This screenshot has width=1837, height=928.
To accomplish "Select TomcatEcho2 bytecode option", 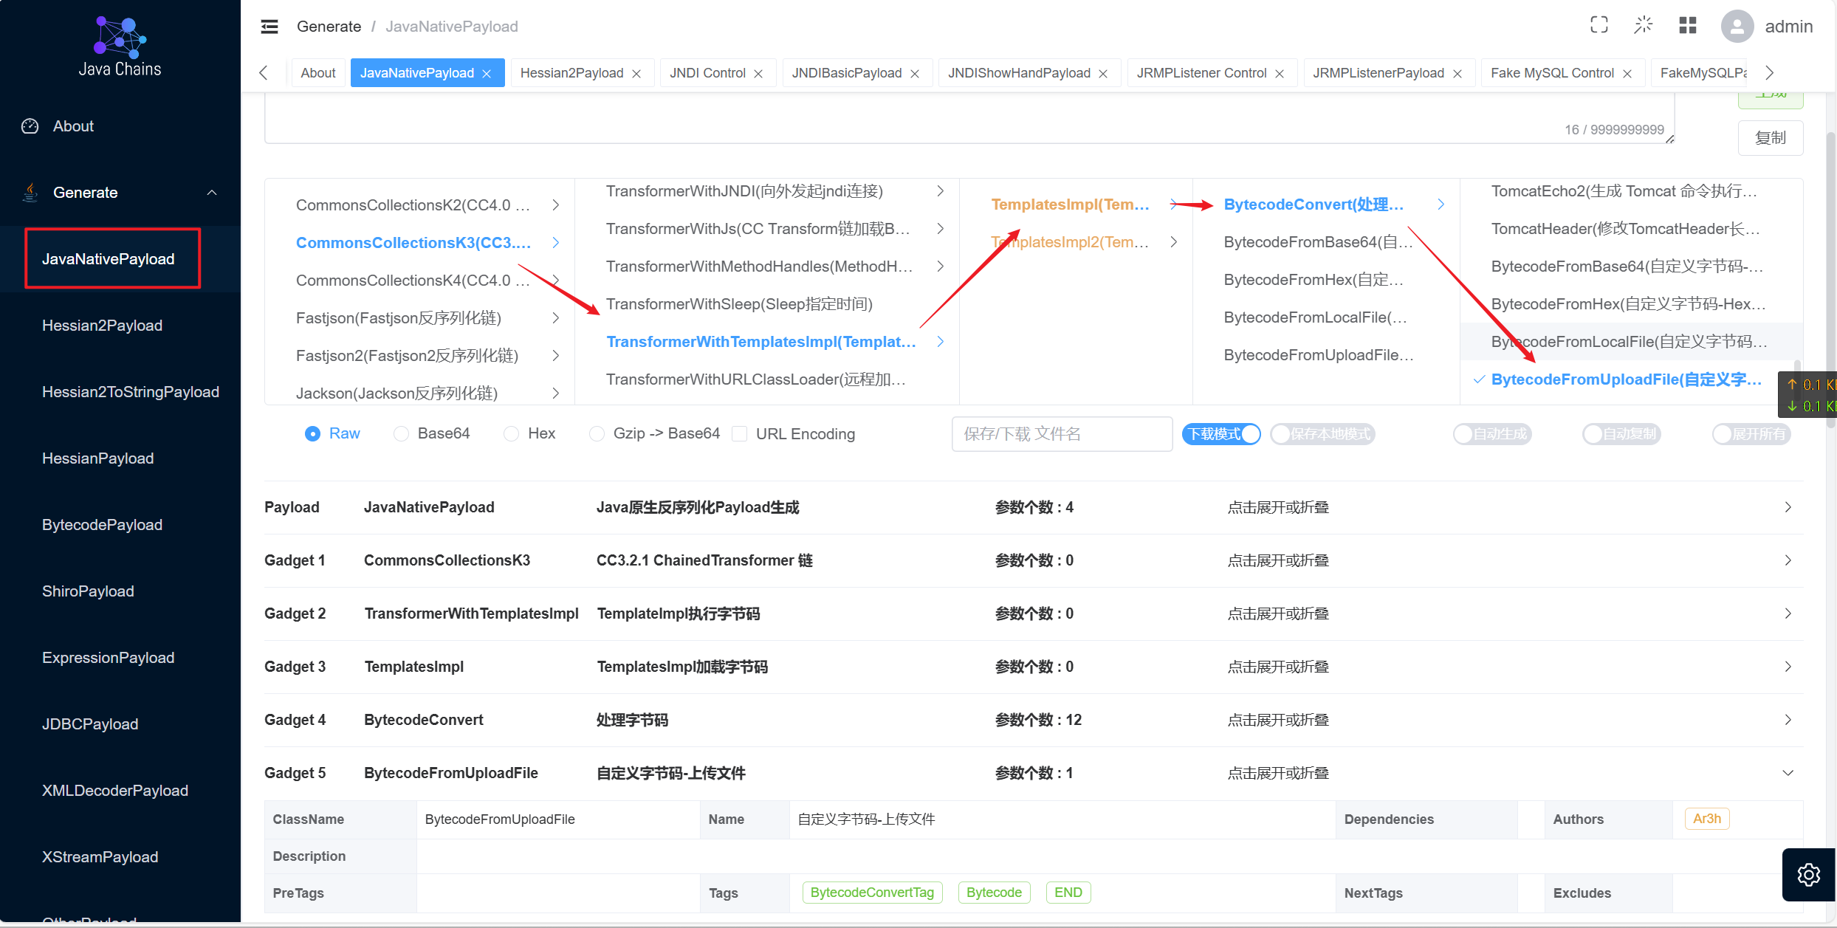I will point(1624,191).
